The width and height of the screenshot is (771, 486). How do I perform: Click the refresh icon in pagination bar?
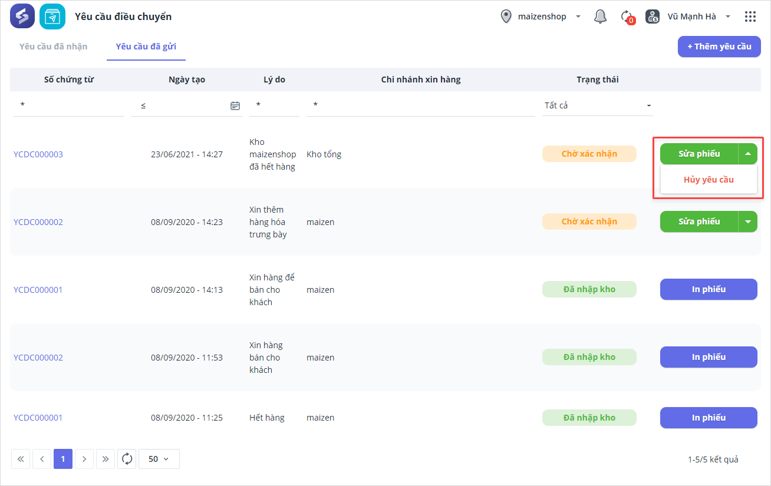pyautogui.click(x=127, y=459)
